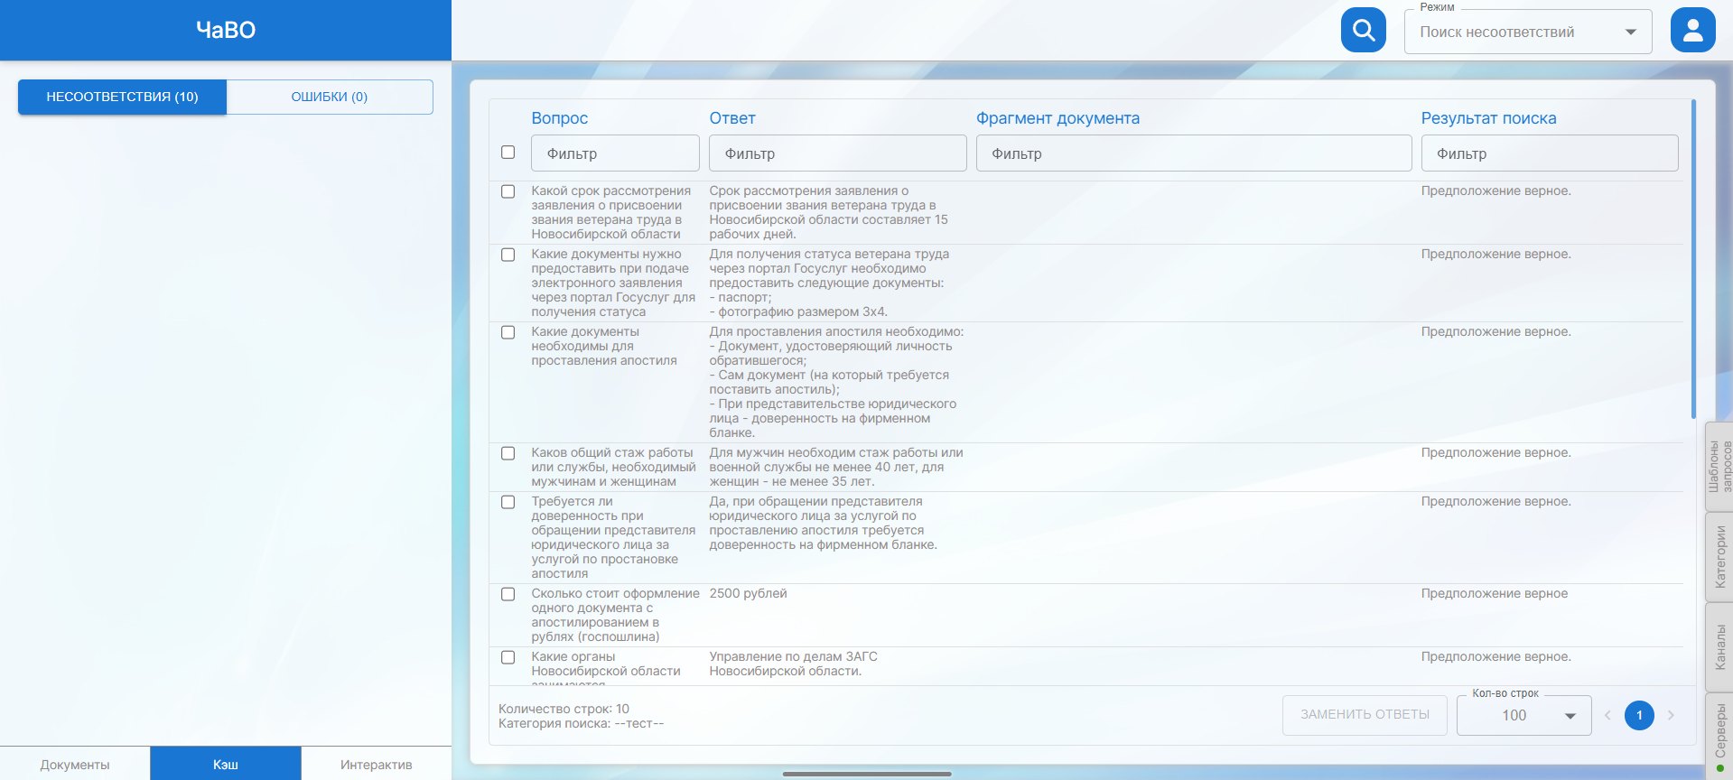Screen dimensions: 1733x780
Task: Click the blue search magnifier icon
Action: pos(1363,31)
